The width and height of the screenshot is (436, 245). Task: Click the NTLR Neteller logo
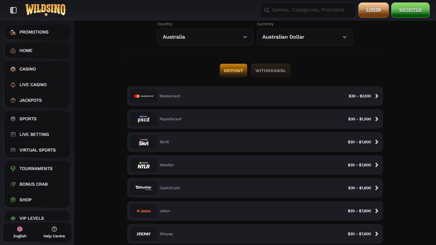(x=144, y=165)
